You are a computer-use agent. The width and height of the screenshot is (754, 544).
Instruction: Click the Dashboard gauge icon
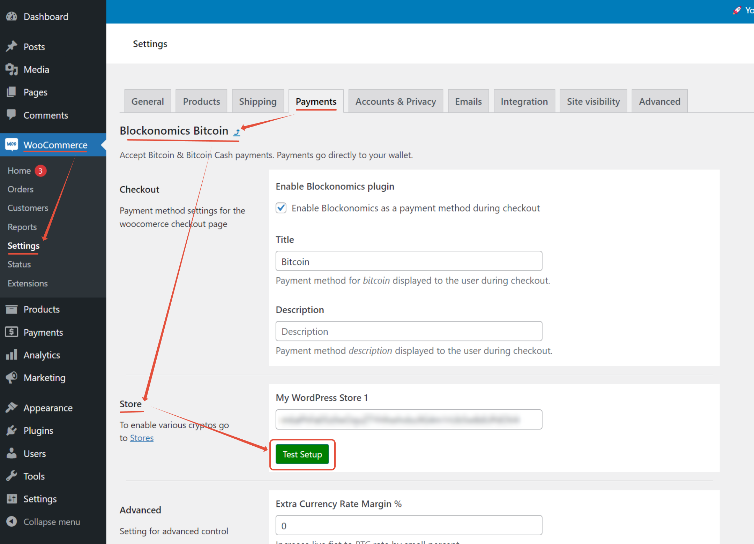(12, 16)
